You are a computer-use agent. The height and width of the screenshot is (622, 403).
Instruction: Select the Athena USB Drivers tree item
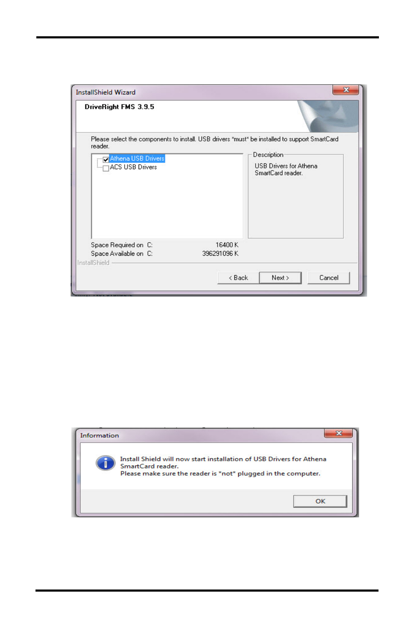(x=137, y=159)
